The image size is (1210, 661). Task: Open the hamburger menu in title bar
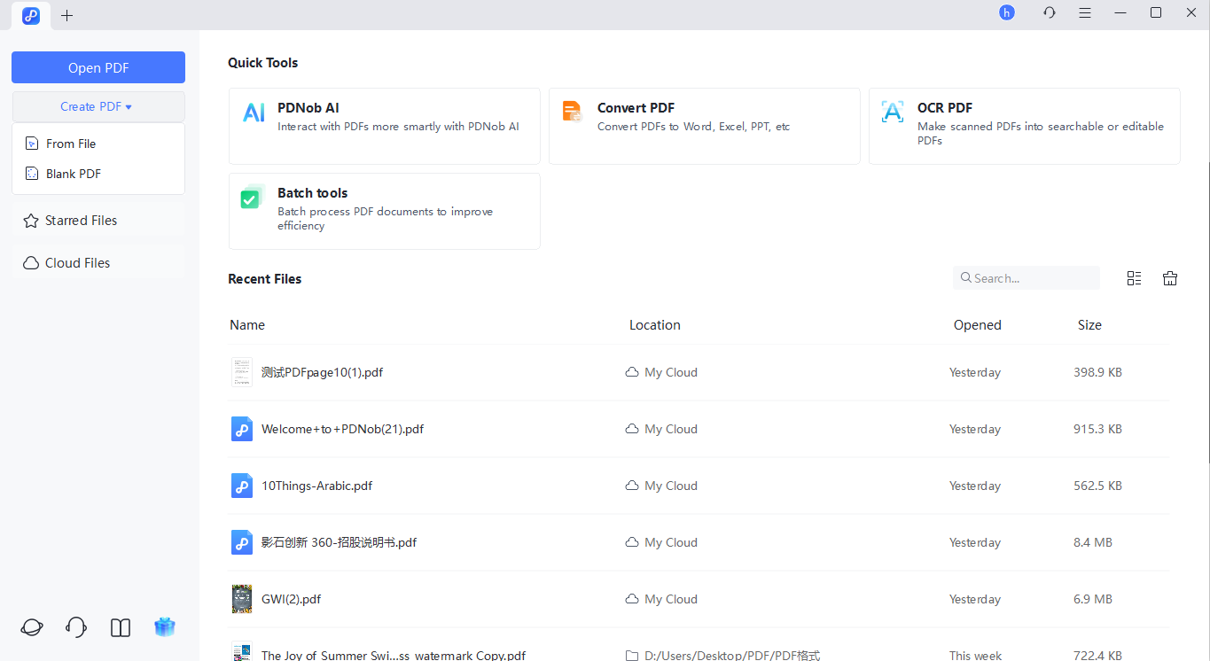click(x=1085, y=13)
